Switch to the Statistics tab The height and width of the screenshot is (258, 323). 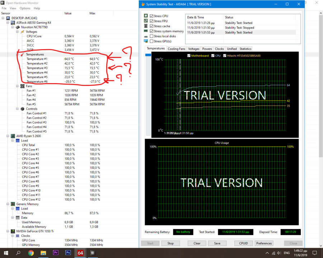(245, 49)
